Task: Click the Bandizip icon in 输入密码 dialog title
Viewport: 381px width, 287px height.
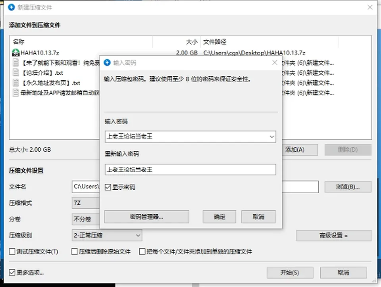Action: [x=107, y=63]
